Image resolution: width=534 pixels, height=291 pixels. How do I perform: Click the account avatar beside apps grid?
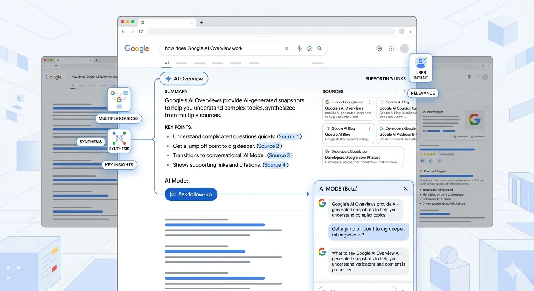(x=404, y=48)
